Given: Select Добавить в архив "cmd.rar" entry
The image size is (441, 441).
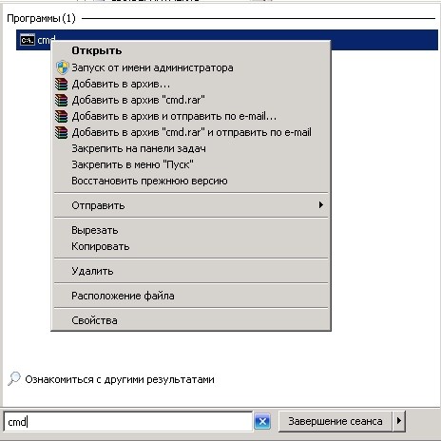Looking at the screenshot, I should [x=191, y=100].
